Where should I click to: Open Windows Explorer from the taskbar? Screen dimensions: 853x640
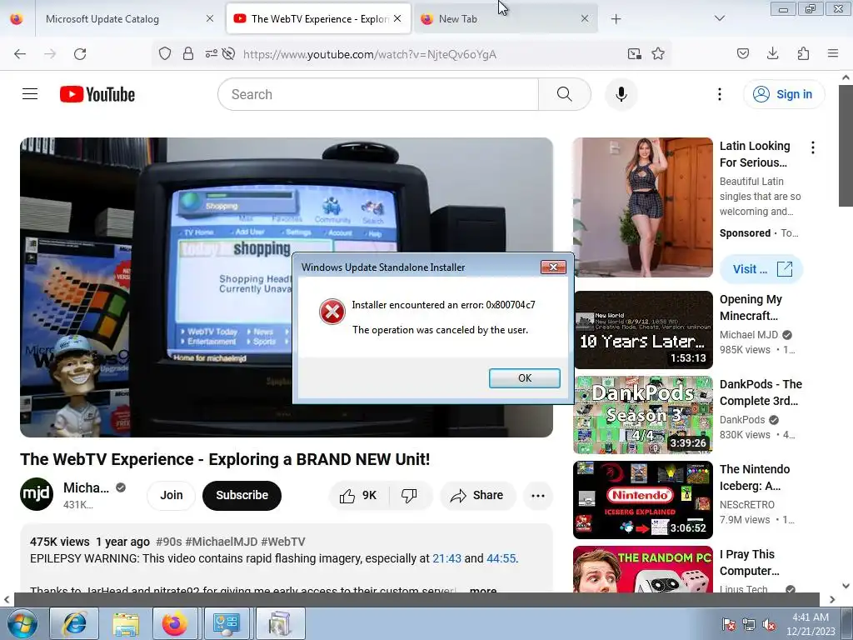click(127, 623)
